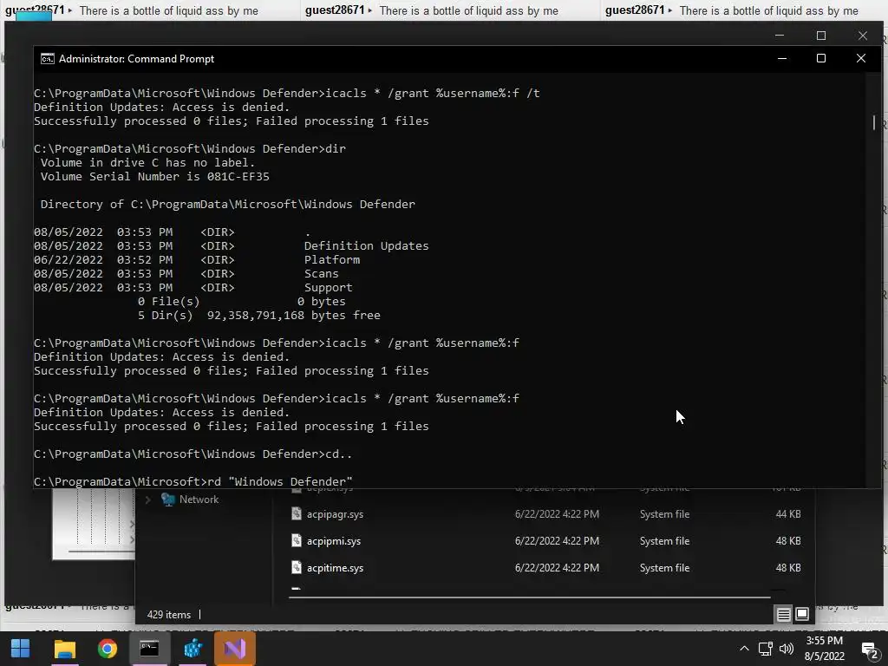Select the acpitime.sys file

pos(335,567)
